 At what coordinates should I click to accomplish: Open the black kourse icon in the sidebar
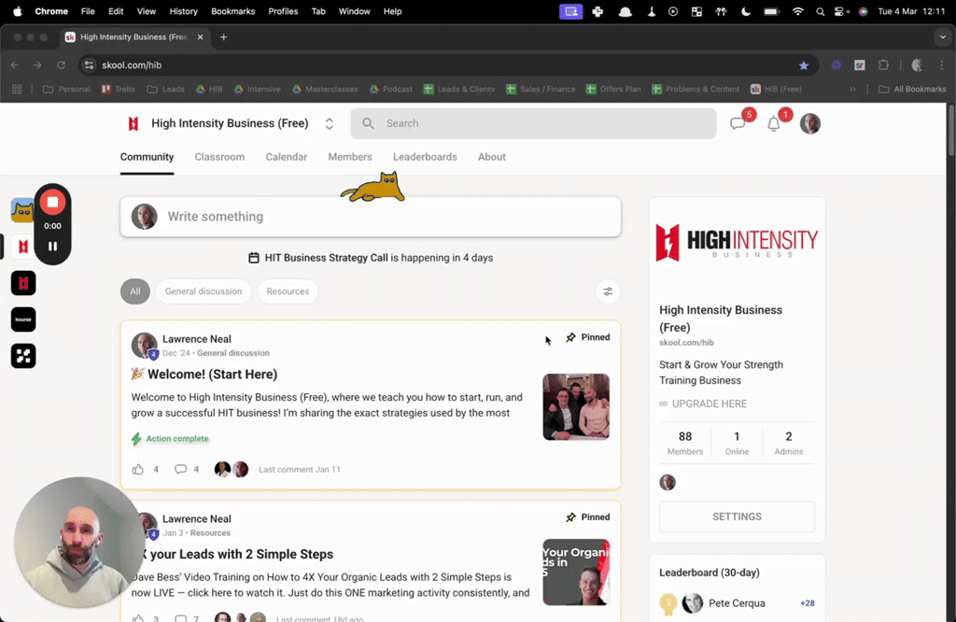(x=23, y=319)
